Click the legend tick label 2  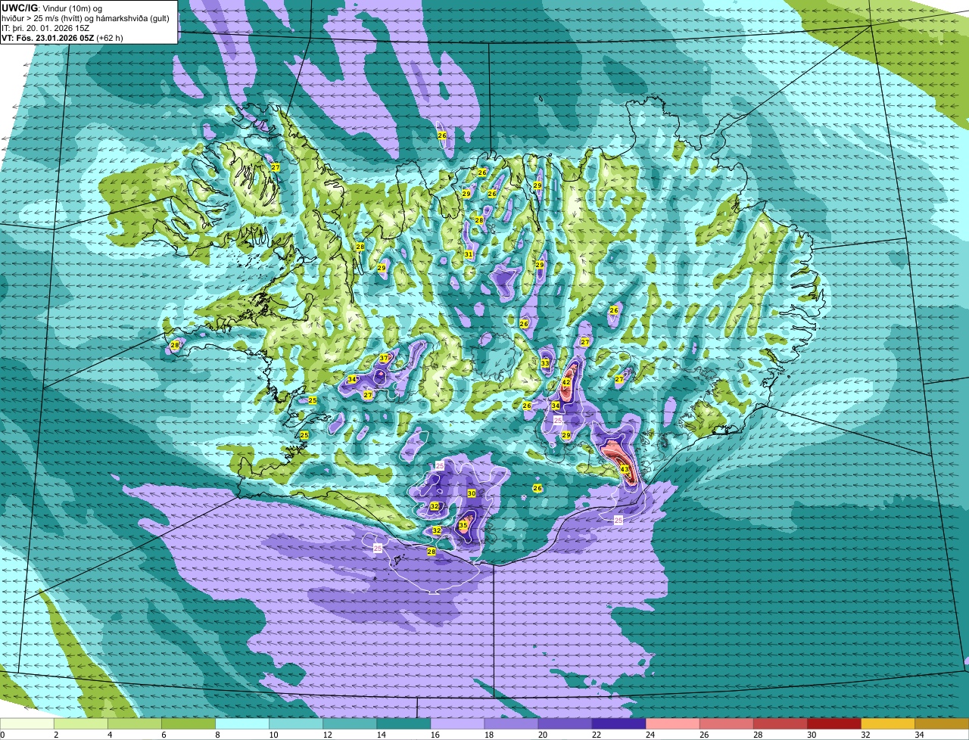56,735
